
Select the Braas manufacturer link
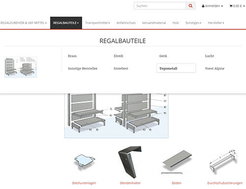coord(72,56)
